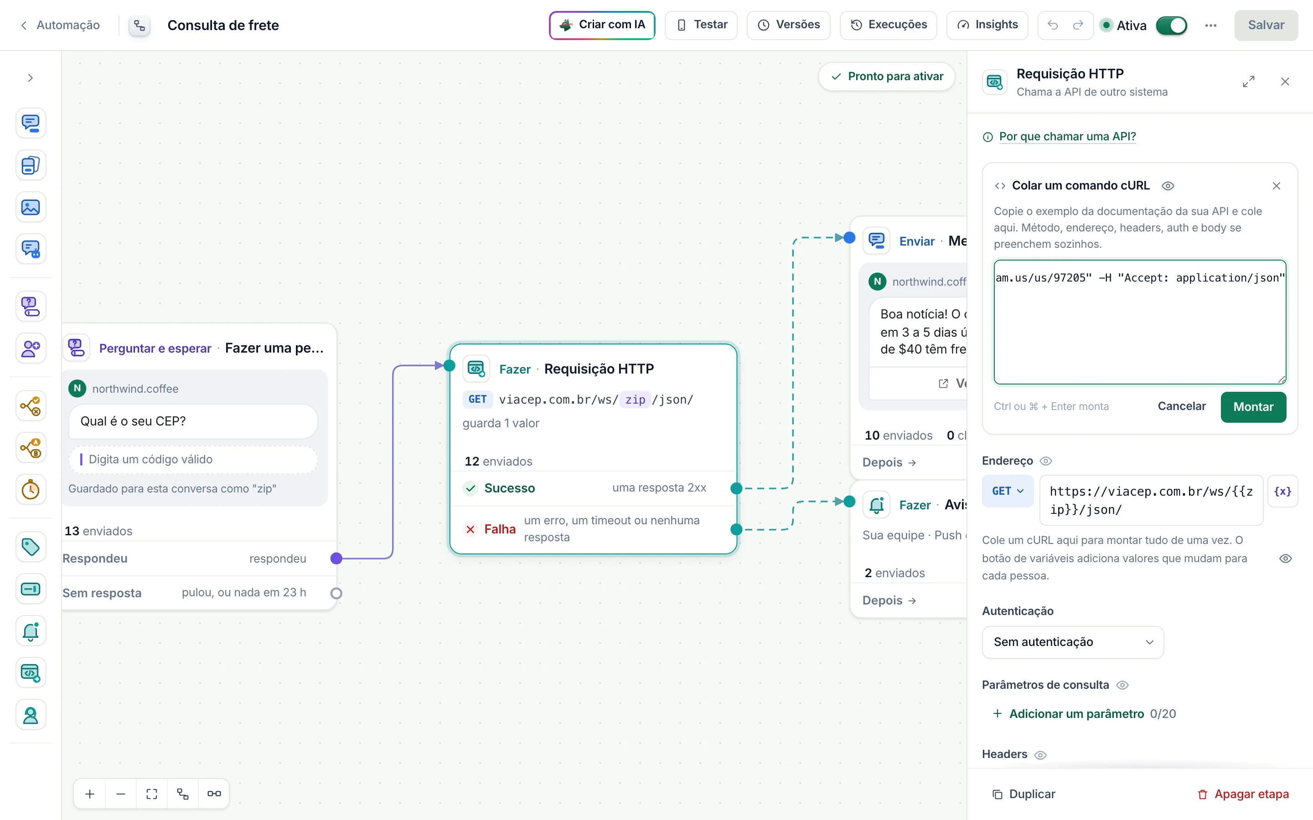Image resolution: width=1313 pixels, height=820 pixels.
Task: Select the wait timer icon in sidebar
Action: tap(31, 490)
